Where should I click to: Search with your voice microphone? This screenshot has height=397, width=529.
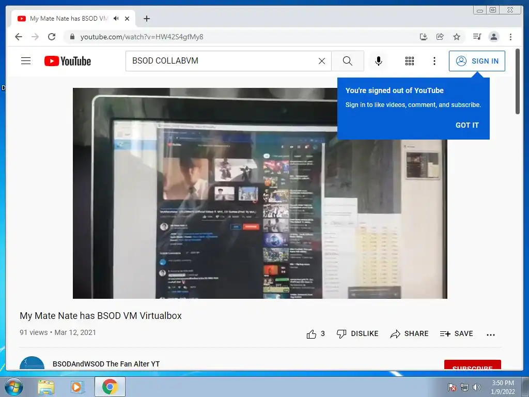[x=379, y=61]
